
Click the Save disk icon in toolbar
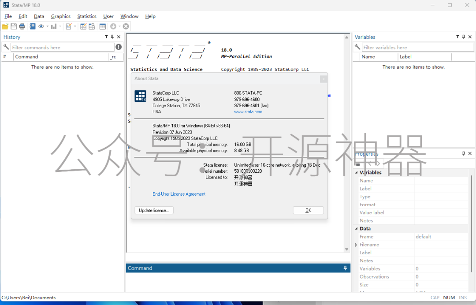[14, 26]
